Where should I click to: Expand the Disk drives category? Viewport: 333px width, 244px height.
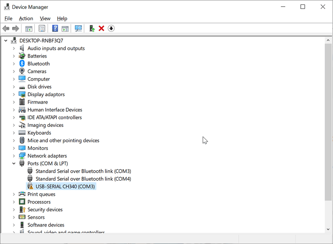tap(14, 86)
